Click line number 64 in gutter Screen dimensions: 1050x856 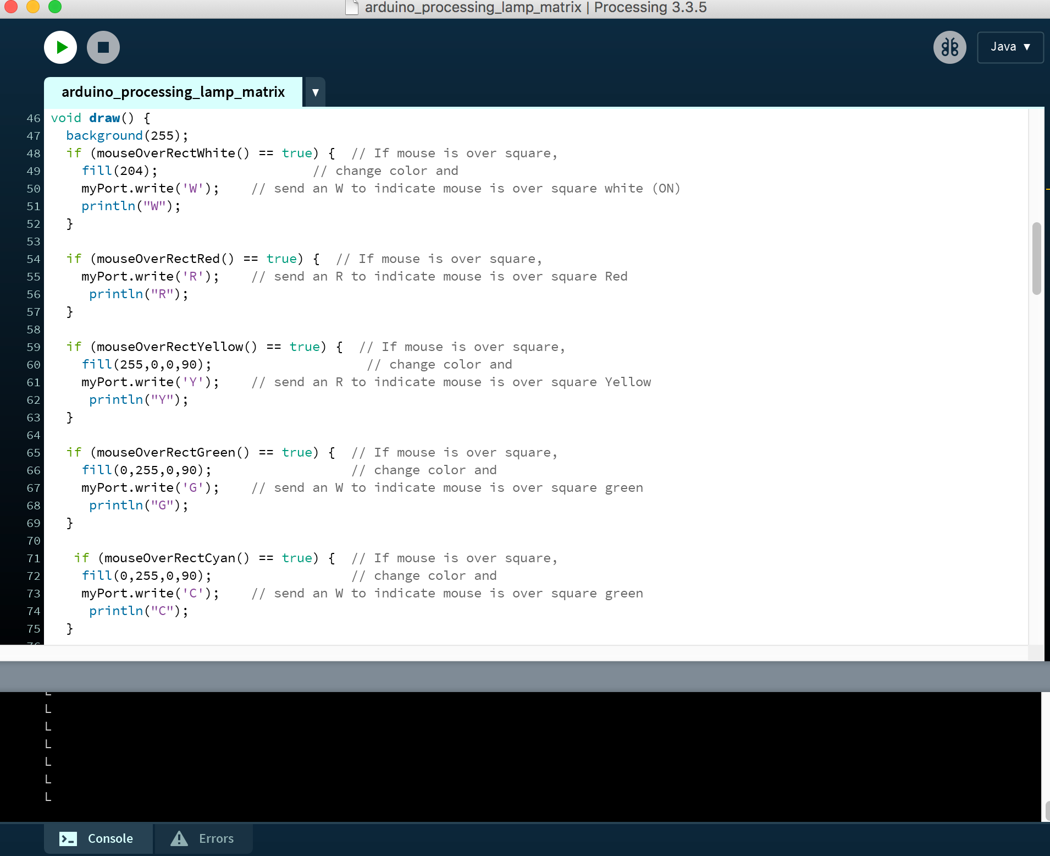[33, 435]
